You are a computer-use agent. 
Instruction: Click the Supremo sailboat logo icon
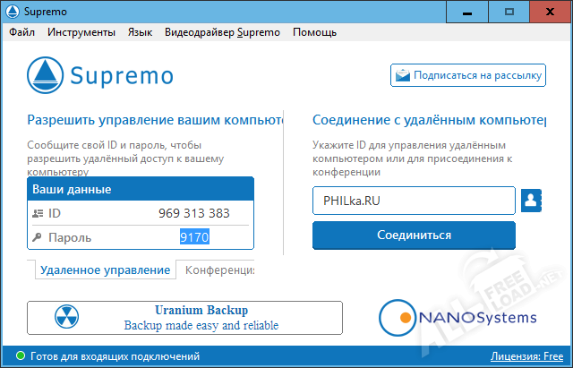(44, 75)
